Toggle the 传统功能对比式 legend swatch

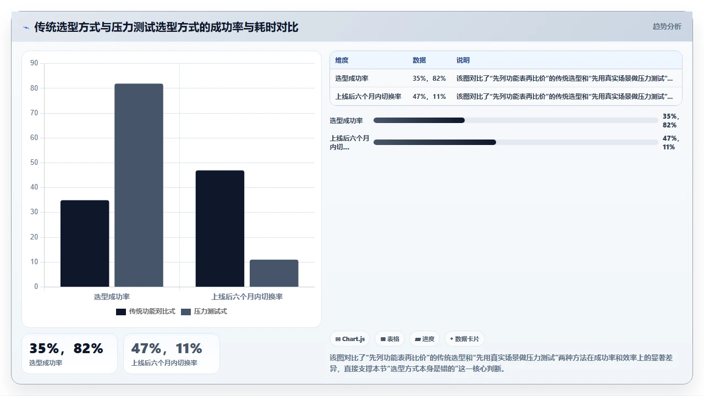point(121,312)
